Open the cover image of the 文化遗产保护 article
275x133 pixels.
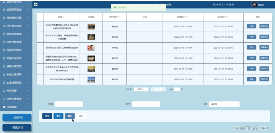[x=91, y=69]
